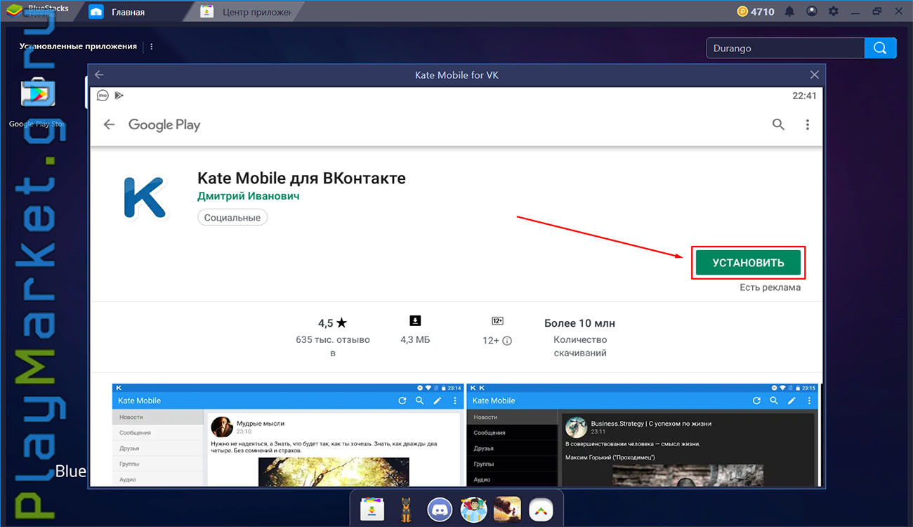Screen dimensions: 913x527
Task: Open the 12+ info circle icon
Action: click(x=507, y=341)
